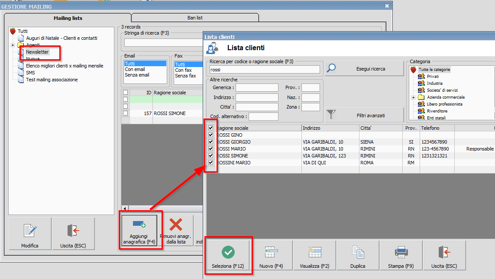Select the Rivenditore category
The width and height of the screenshot is (495, 279).
click(437, 111)
